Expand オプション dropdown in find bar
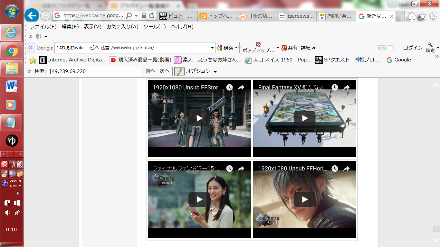This screenshot has height=247, width=440. point(215,71)
